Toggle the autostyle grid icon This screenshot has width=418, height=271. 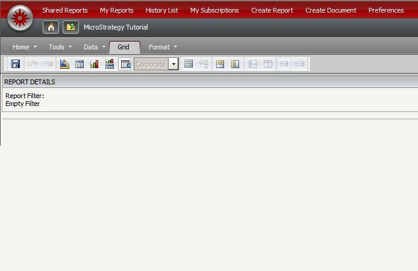(125, 64)
